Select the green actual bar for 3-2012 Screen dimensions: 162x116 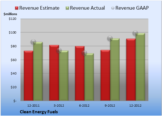pos(64,76)
